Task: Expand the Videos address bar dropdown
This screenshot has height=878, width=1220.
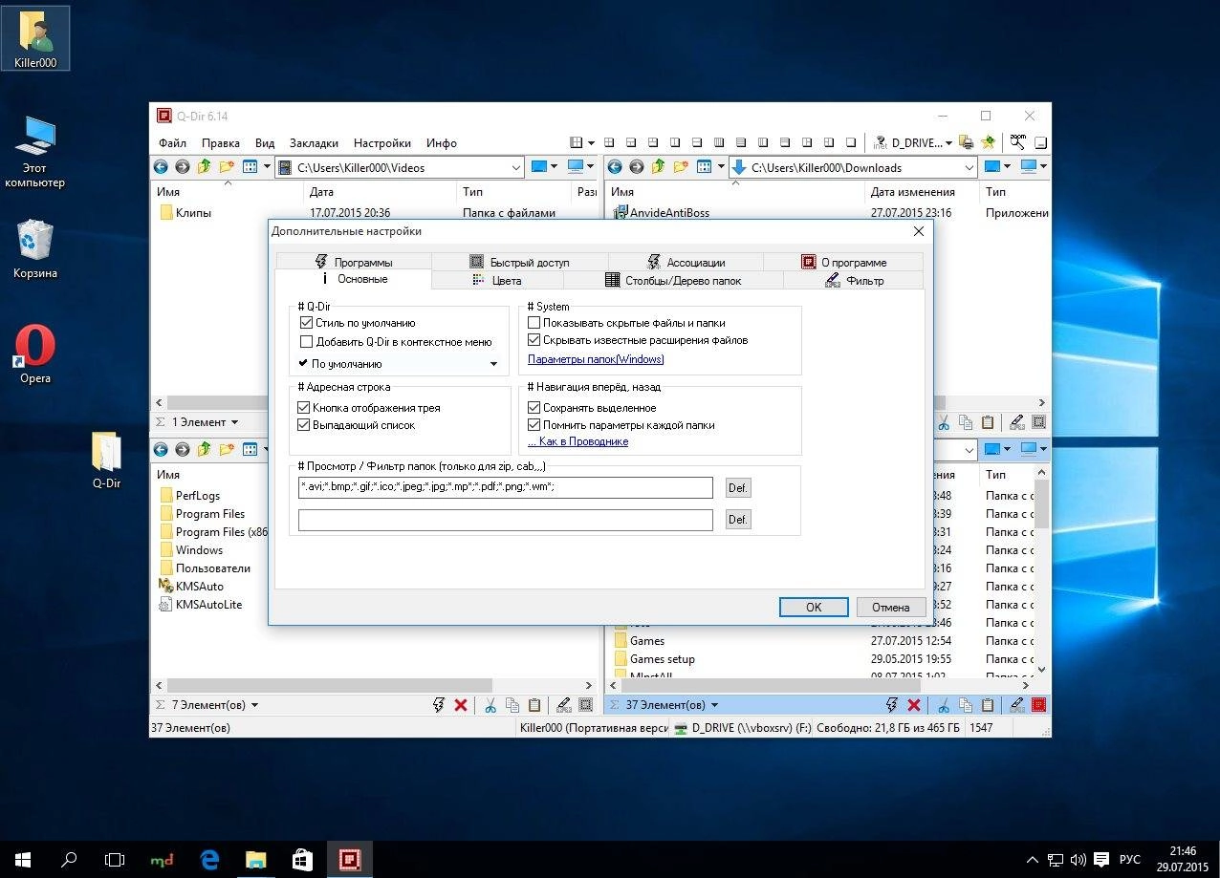Action: (515, 167)
